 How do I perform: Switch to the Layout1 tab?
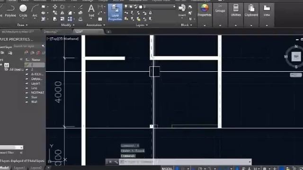tap(19, 168)
